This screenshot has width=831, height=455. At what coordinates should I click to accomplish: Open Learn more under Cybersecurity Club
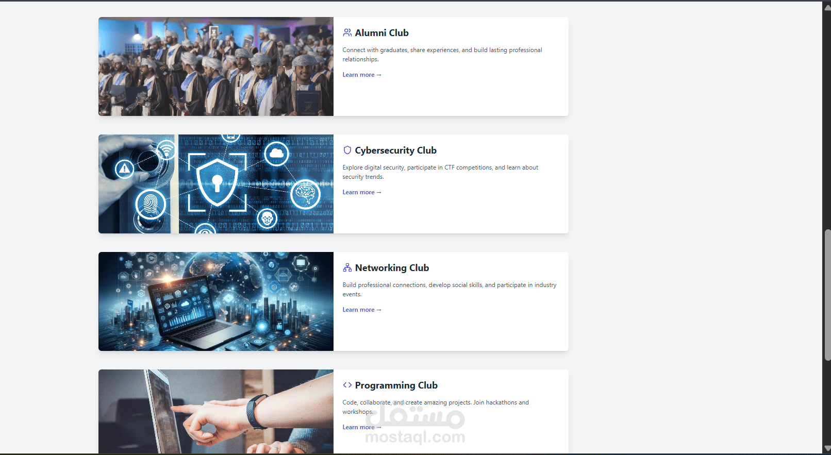[x=362, y=192]
